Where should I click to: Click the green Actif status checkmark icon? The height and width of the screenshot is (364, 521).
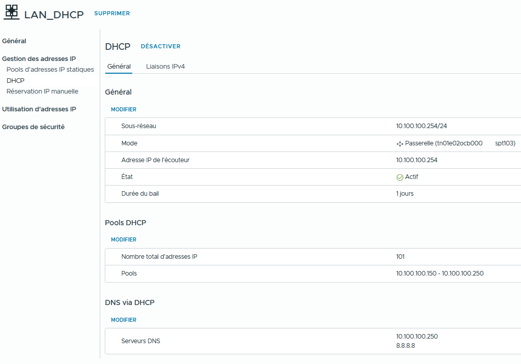click(x=399, y=177)
